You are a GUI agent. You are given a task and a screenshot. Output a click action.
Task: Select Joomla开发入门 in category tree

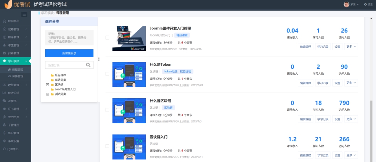coord(65,89)
